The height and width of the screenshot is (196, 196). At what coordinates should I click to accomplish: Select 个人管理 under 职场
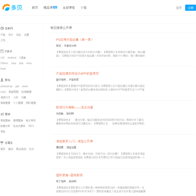click(18, 103)
